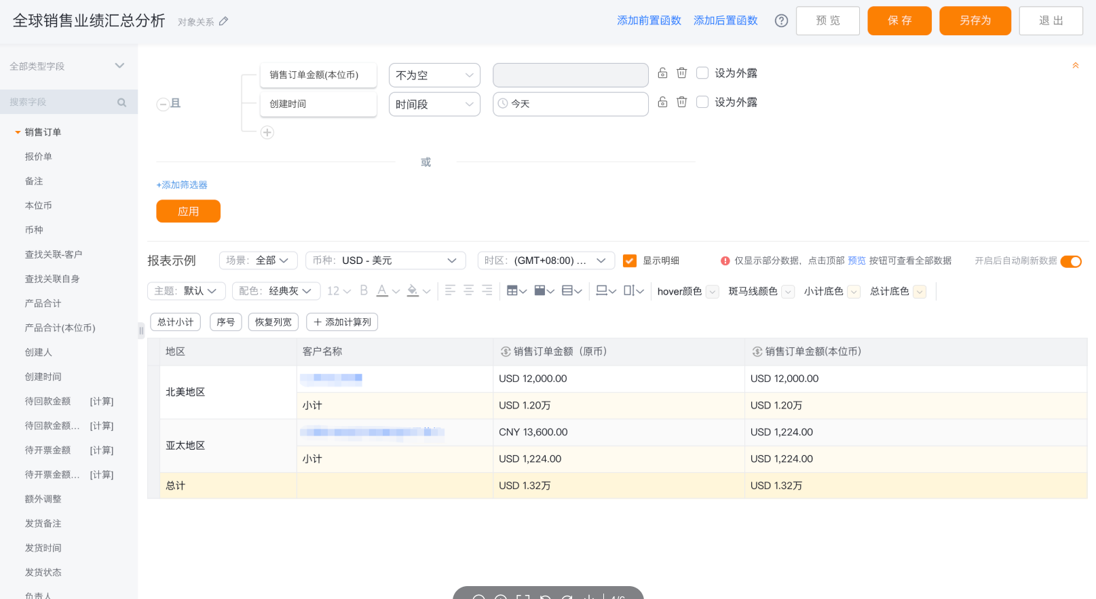Add a filter condition with plus icon
The image size is (1096, 599).
(x=267, y=132)
